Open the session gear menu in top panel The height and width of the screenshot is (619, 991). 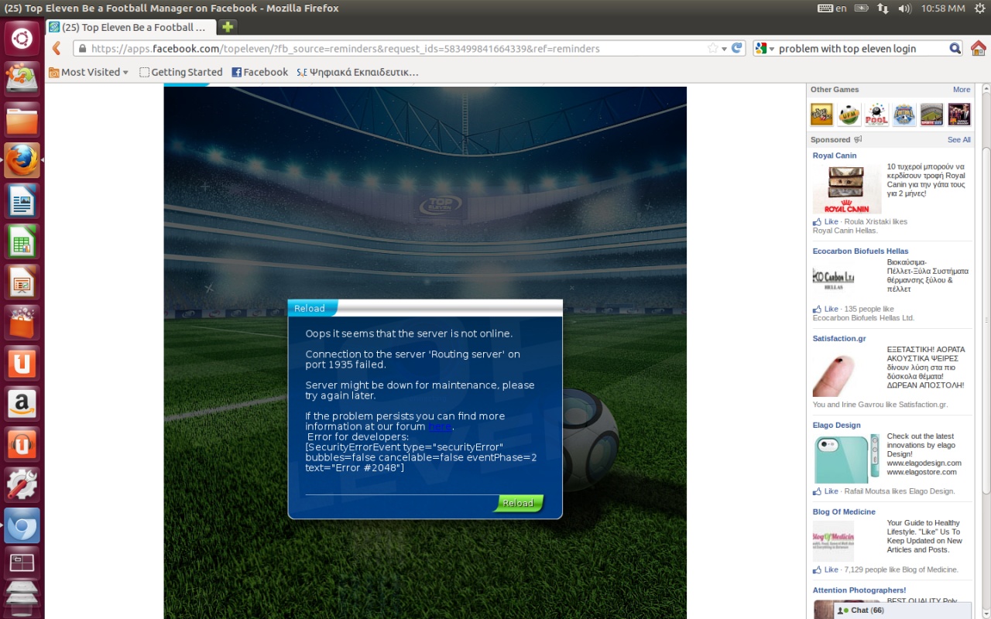(979, 9)
